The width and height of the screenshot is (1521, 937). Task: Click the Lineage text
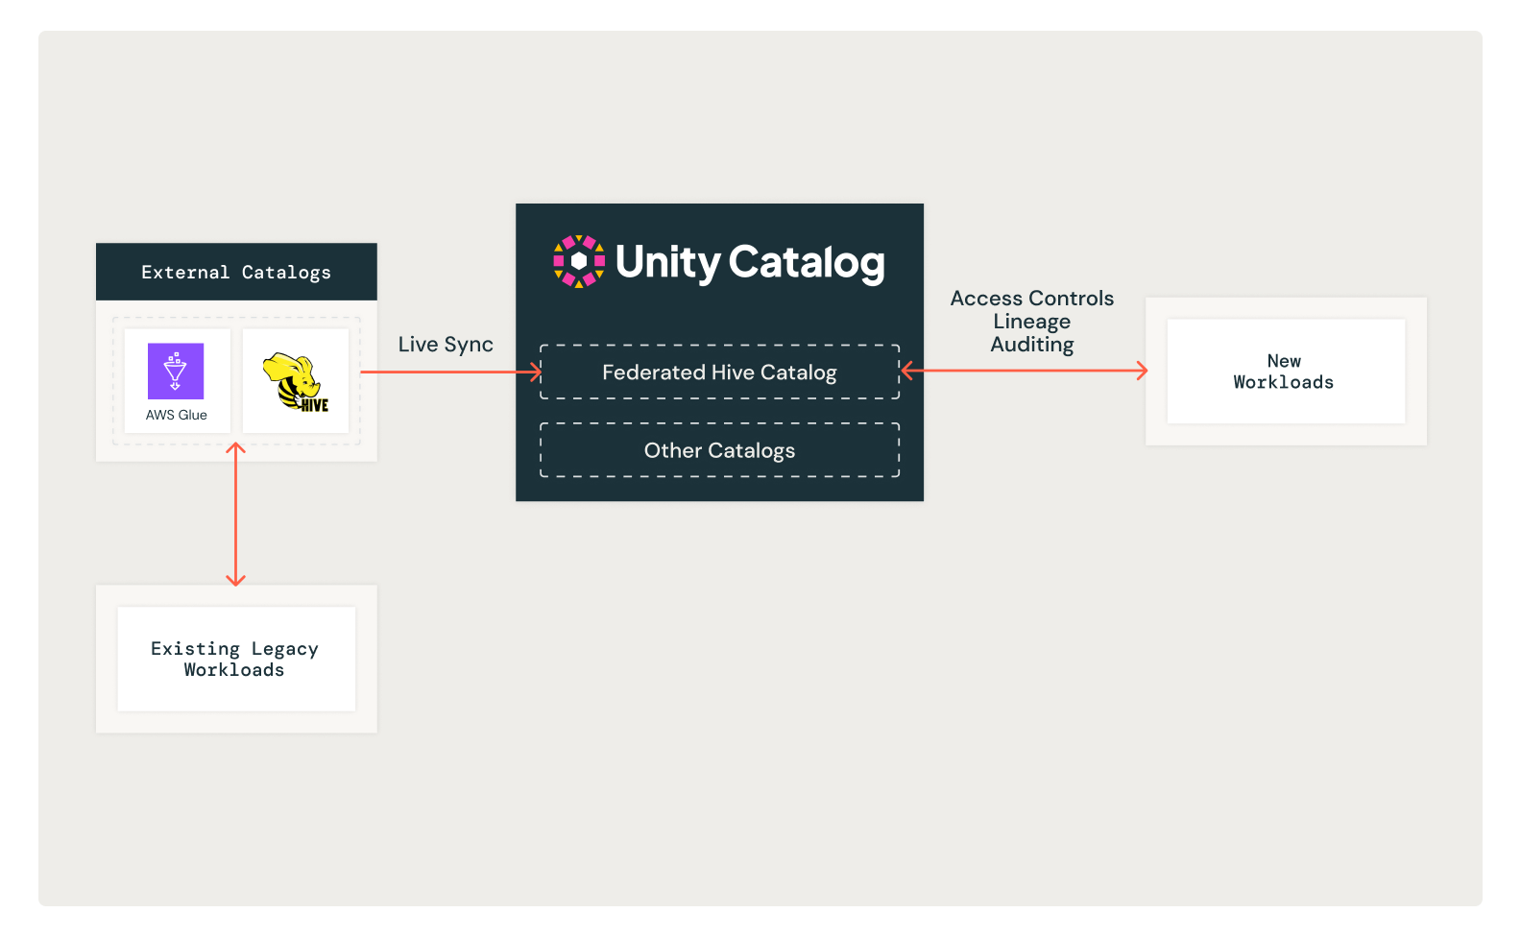pyautogui.click(x=1032, y=322)
